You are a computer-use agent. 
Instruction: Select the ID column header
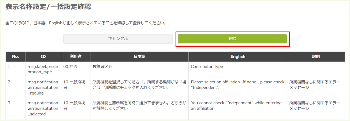tap(43, 57)
